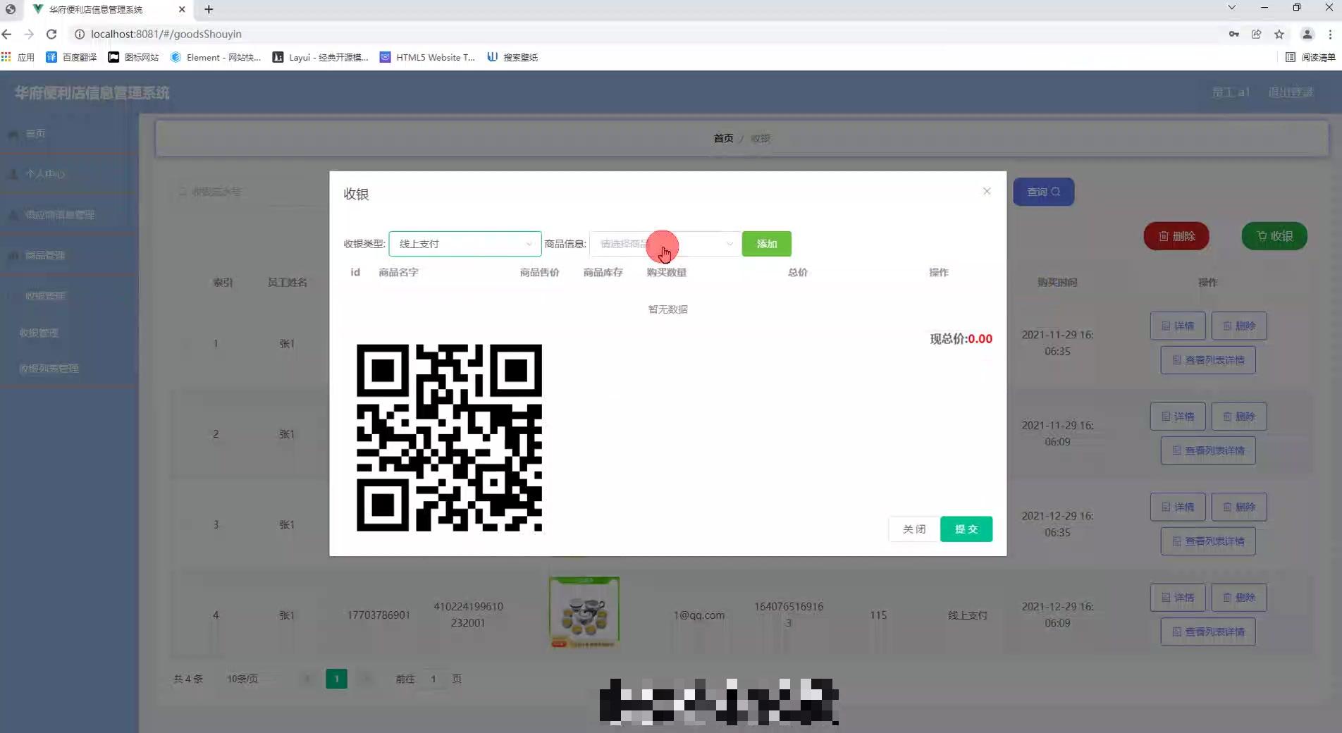Click the address bar URL localhost:8081
The width and height of the screenshot is (1342, 733).
point(166,34)
